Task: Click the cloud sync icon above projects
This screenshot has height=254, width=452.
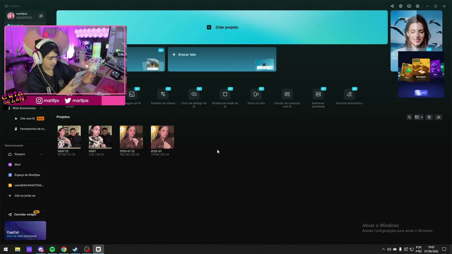Action: coord(439,117)
